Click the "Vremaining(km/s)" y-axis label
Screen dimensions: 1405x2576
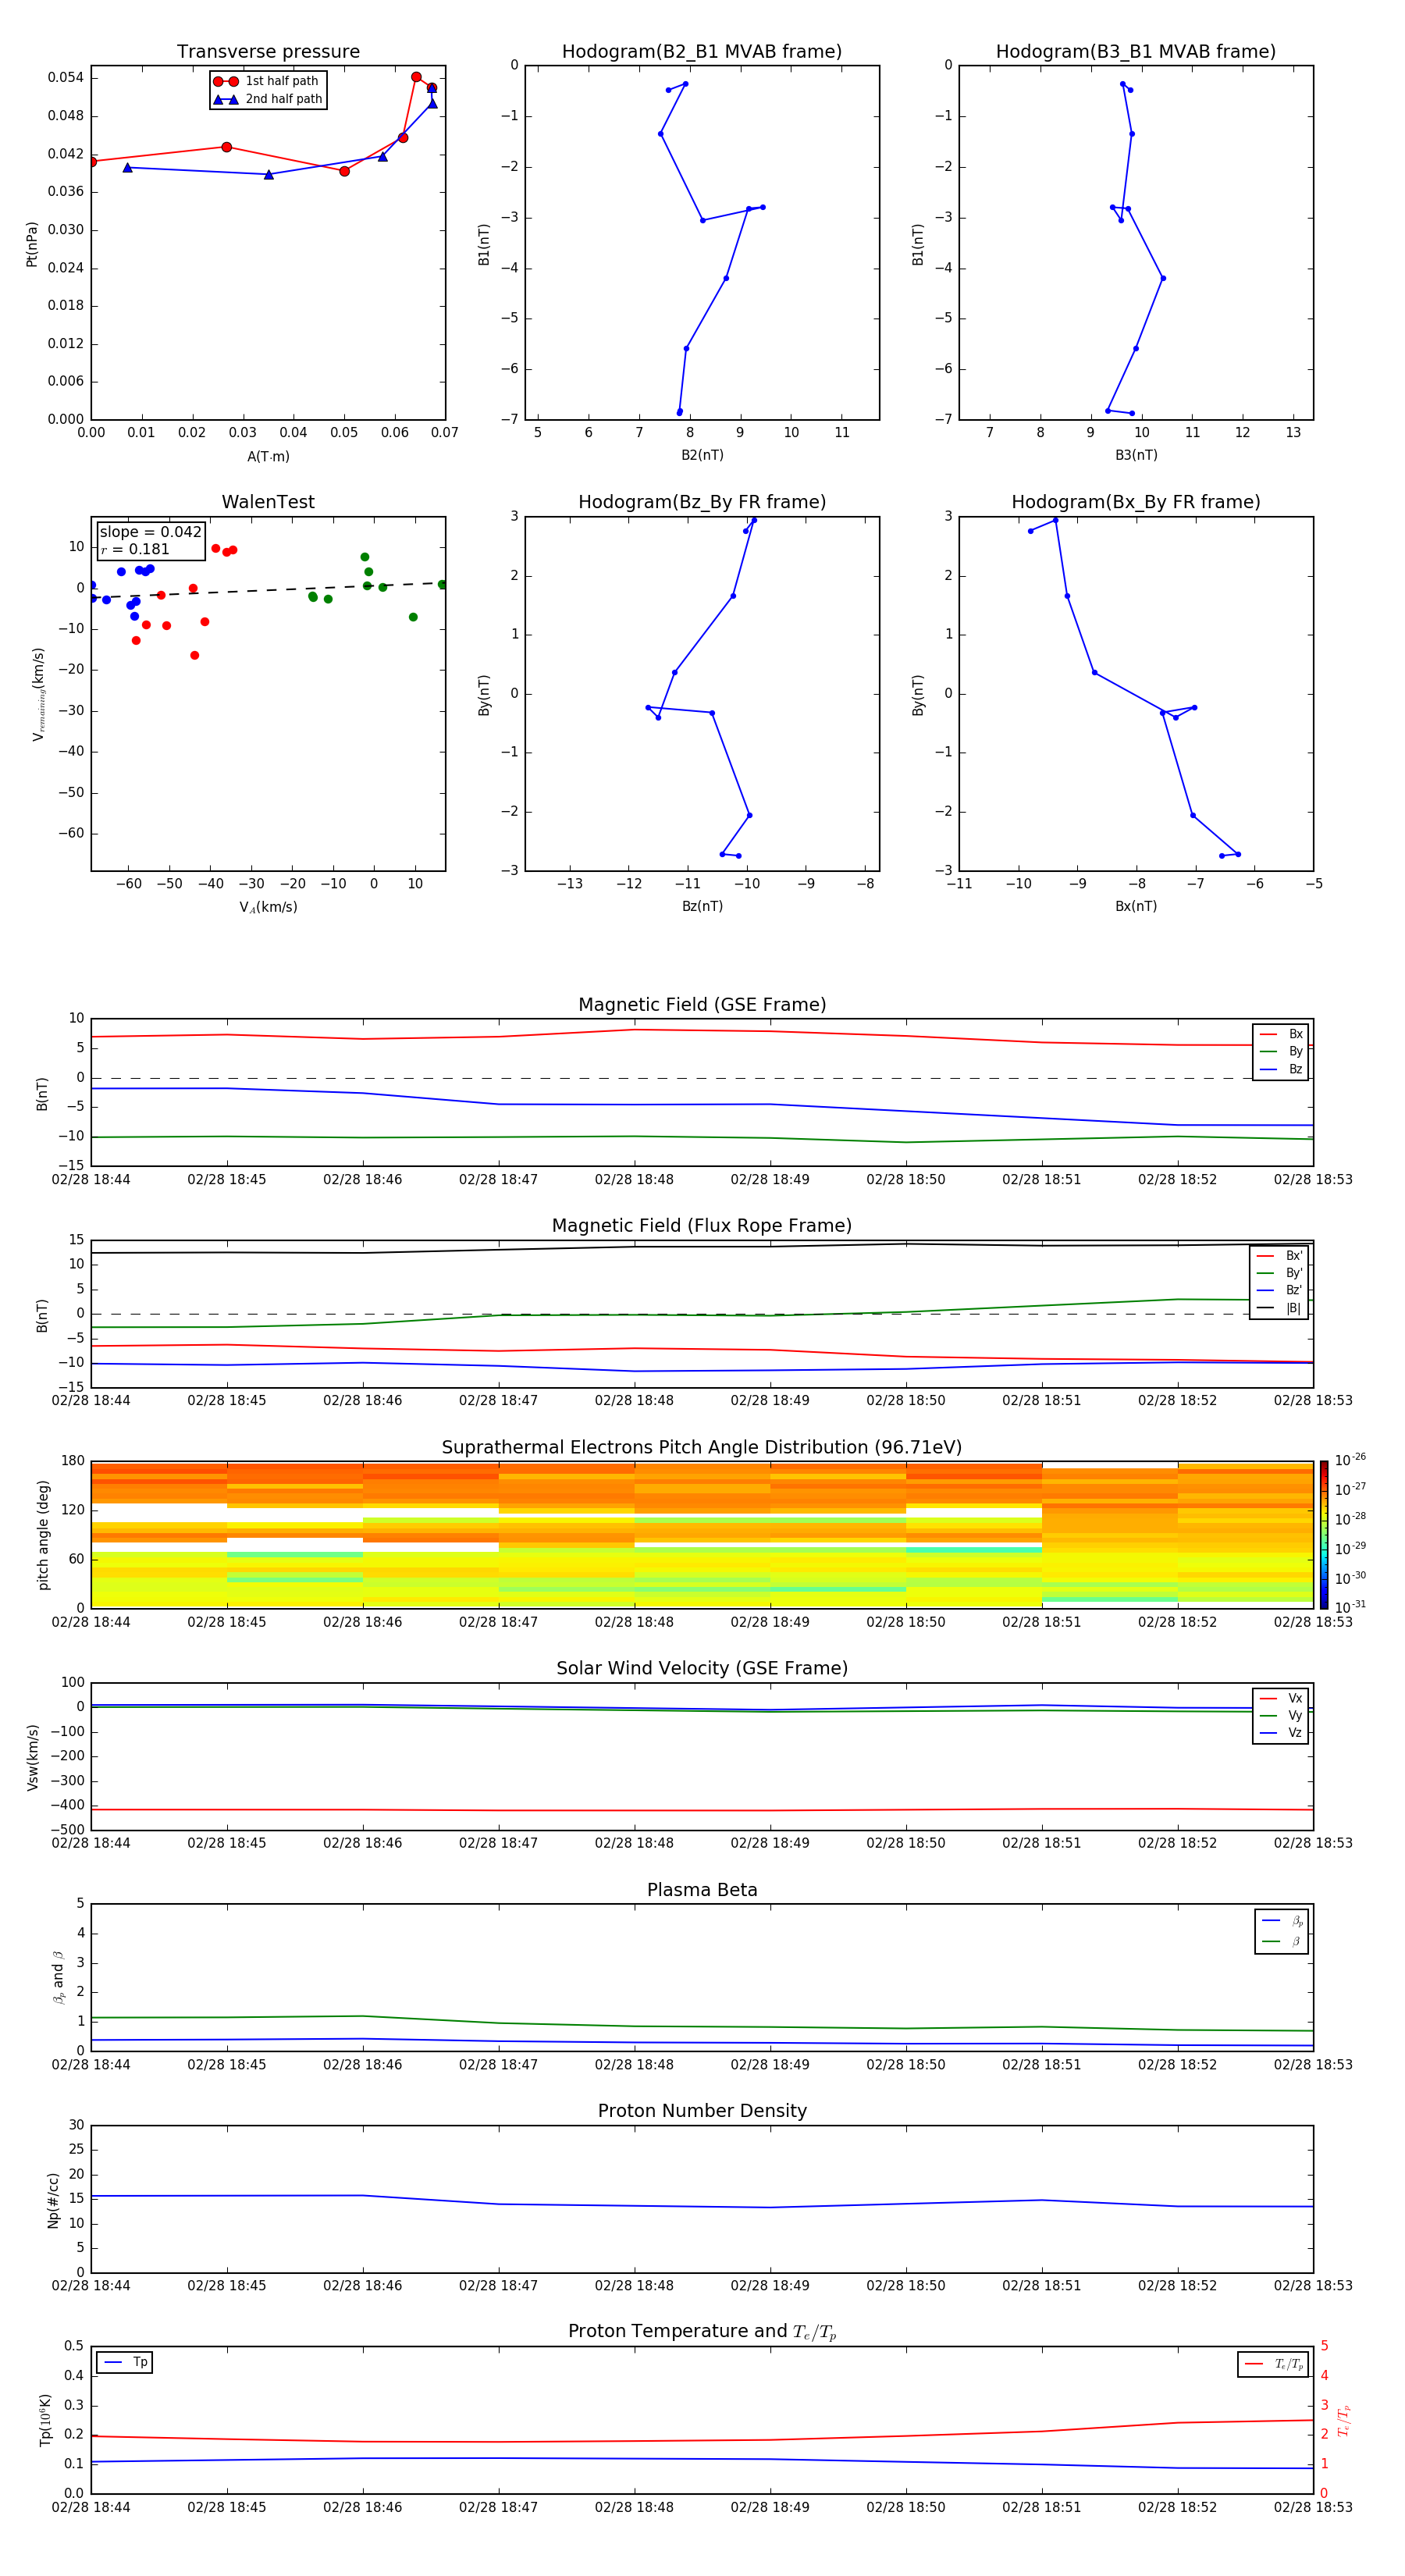click(x=38, y=694)
